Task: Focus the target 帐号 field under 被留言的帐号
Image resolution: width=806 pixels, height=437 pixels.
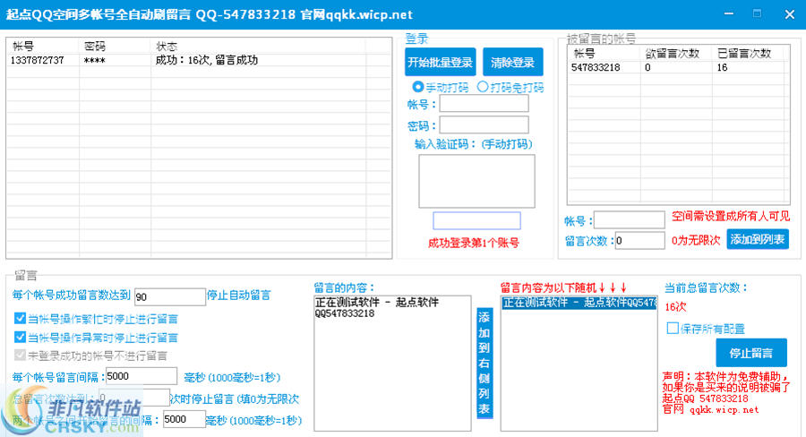Action: tap(630, 220)
